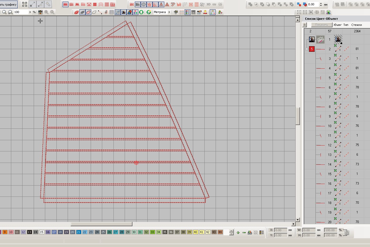The image size is (370, 247).
Task: Pick color swatch 40 yellow
Action: pyautogui.click(x=196, y=232)
